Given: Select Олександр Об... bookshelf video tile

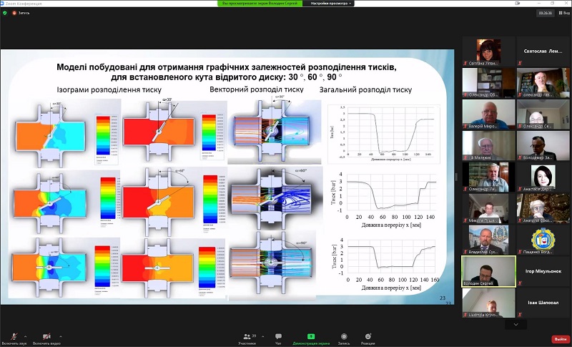Looking at the screenshot, I should [488, 83].
